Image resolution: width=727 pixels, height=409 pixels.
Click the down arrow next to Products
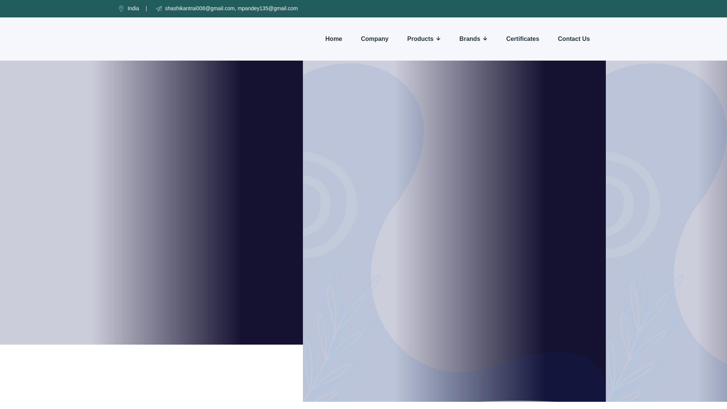(438, 39)
